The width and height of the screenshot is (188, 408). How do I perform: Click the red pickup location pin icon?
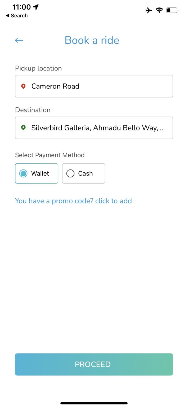point(24,86)
